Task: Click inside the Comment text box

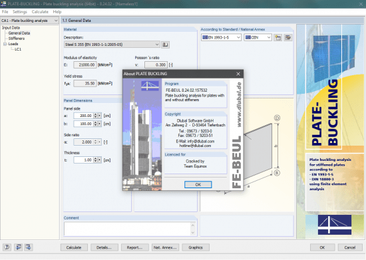Action: [128, 229]
